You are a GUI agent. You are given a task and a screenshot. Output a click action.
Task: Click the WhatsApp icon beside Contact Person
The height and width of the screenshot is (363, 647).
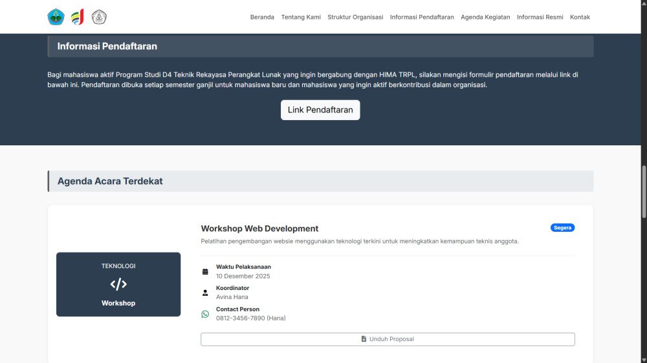click(x=205, y=314)
